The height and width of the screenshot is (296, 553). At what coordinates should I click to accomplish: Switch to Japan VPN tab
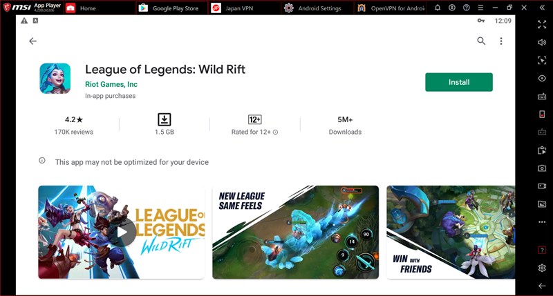coord(245,8)
